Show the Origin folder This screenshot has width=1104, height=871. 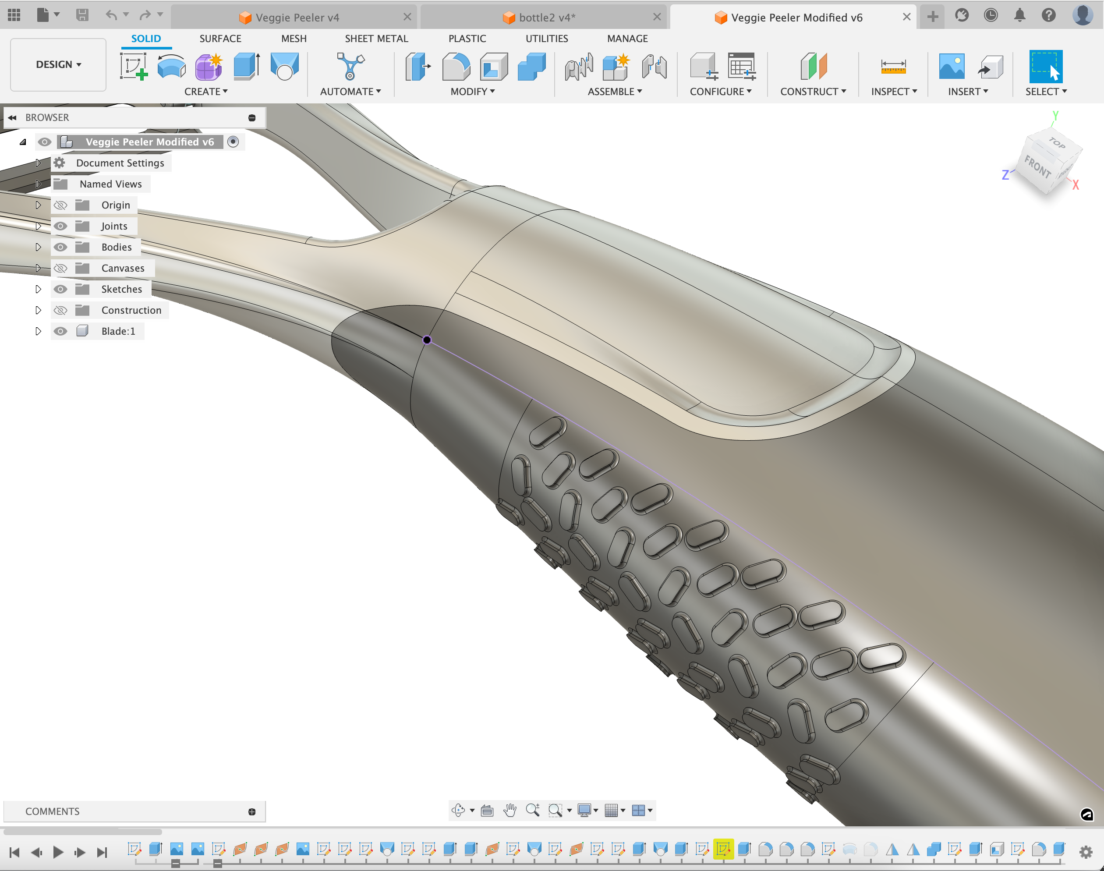coord(61,205)
